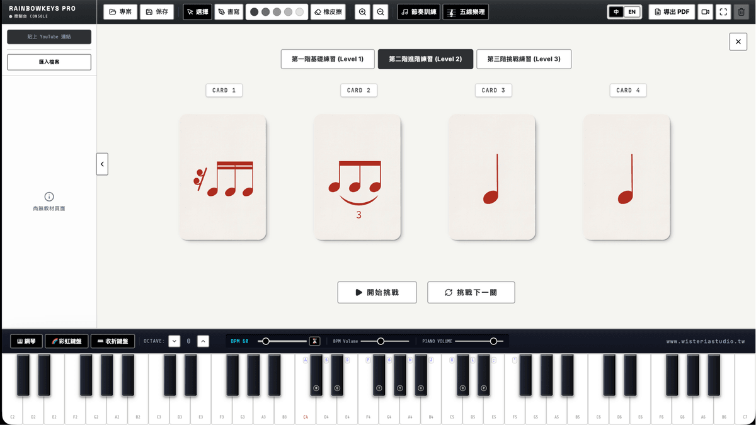This screenshot has height=425, width=756.
Task: Toggle the 彩虹鍵盤 rainbow keyboard
Action: [67, 341]
